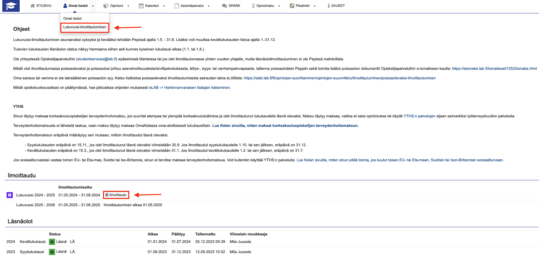The height and width of the screenshot is (260, 539).
Task: Click the ETUSIVU home icon
Action: (x=32, y=6)
